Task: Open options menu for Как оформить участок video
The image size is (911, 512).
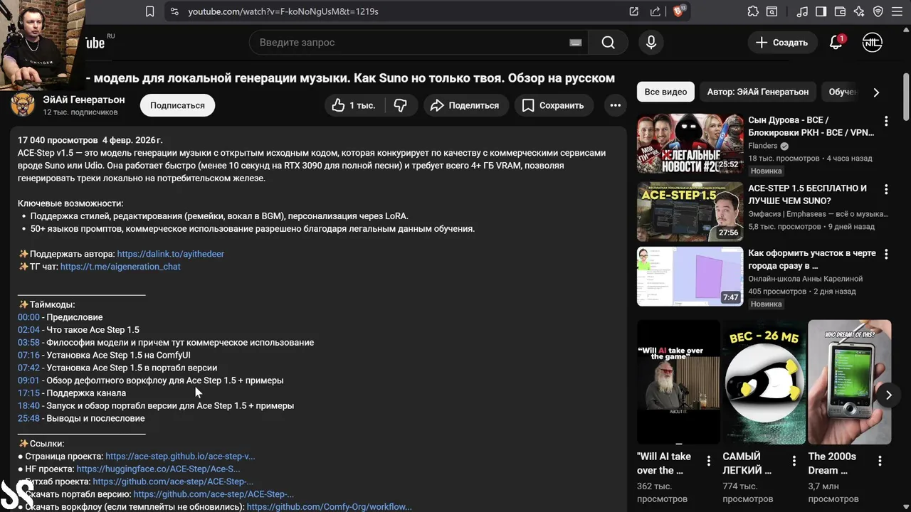Action: 886,254
